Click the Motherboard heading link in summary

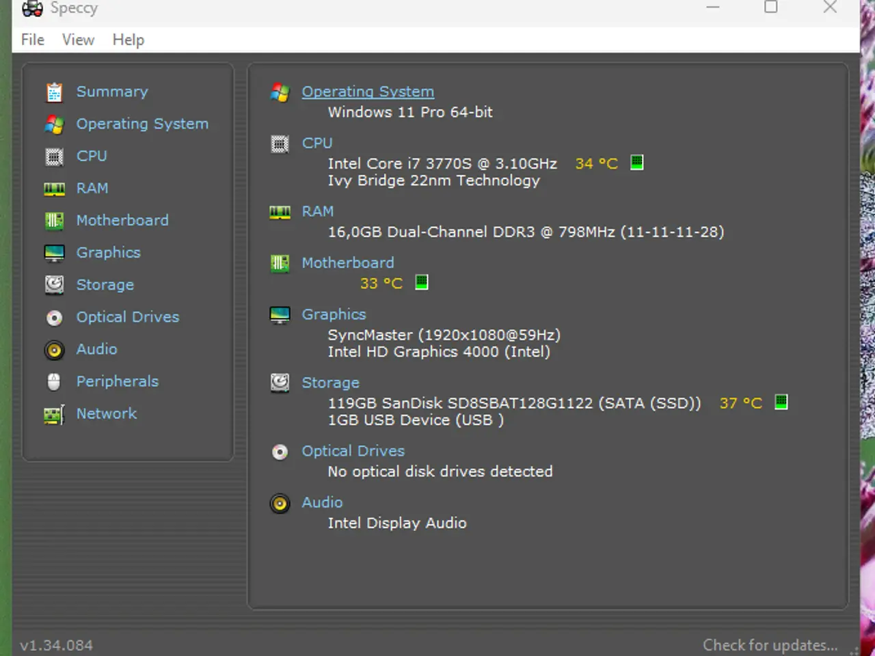pos(348,262)
